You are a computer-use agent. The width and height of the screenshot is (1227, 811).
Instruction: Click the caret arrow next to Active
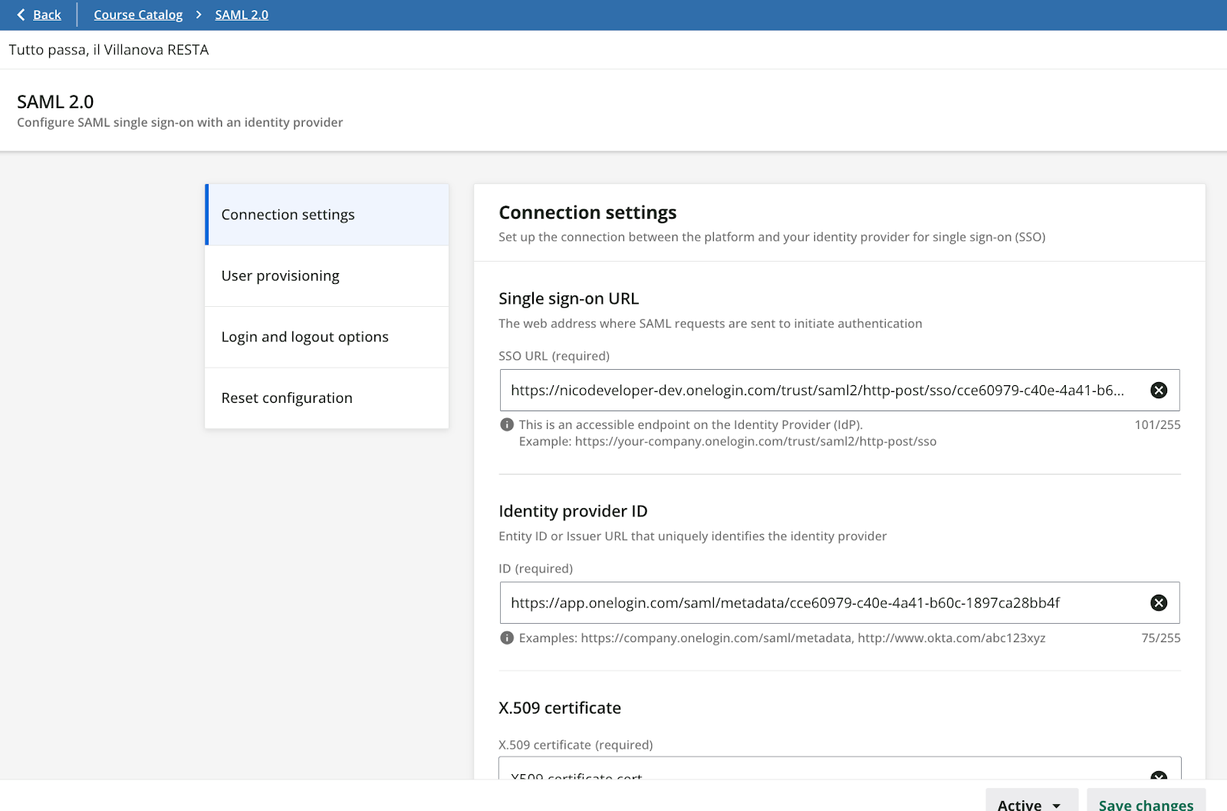pyautogui.click(x=1057, y=805)
